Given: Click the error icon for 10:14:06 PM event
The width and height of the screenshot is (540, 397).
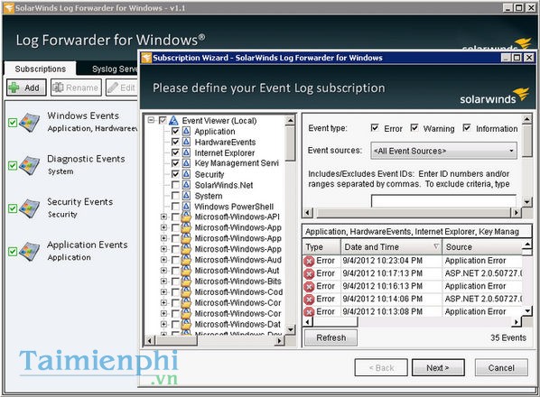Looking at the screenshot, I should [309, 300].
